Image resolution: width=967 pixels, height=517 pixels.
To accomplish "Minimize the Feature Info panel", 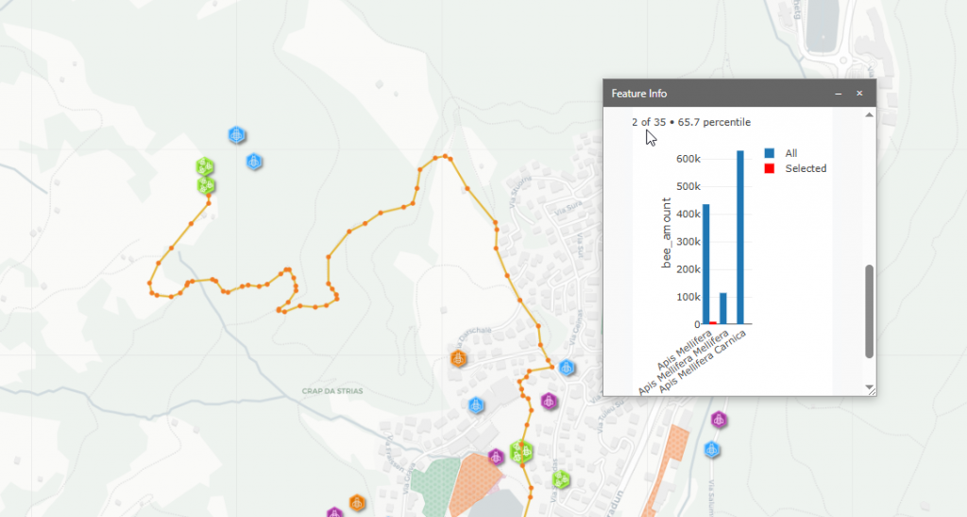I will tap(837, 94).
